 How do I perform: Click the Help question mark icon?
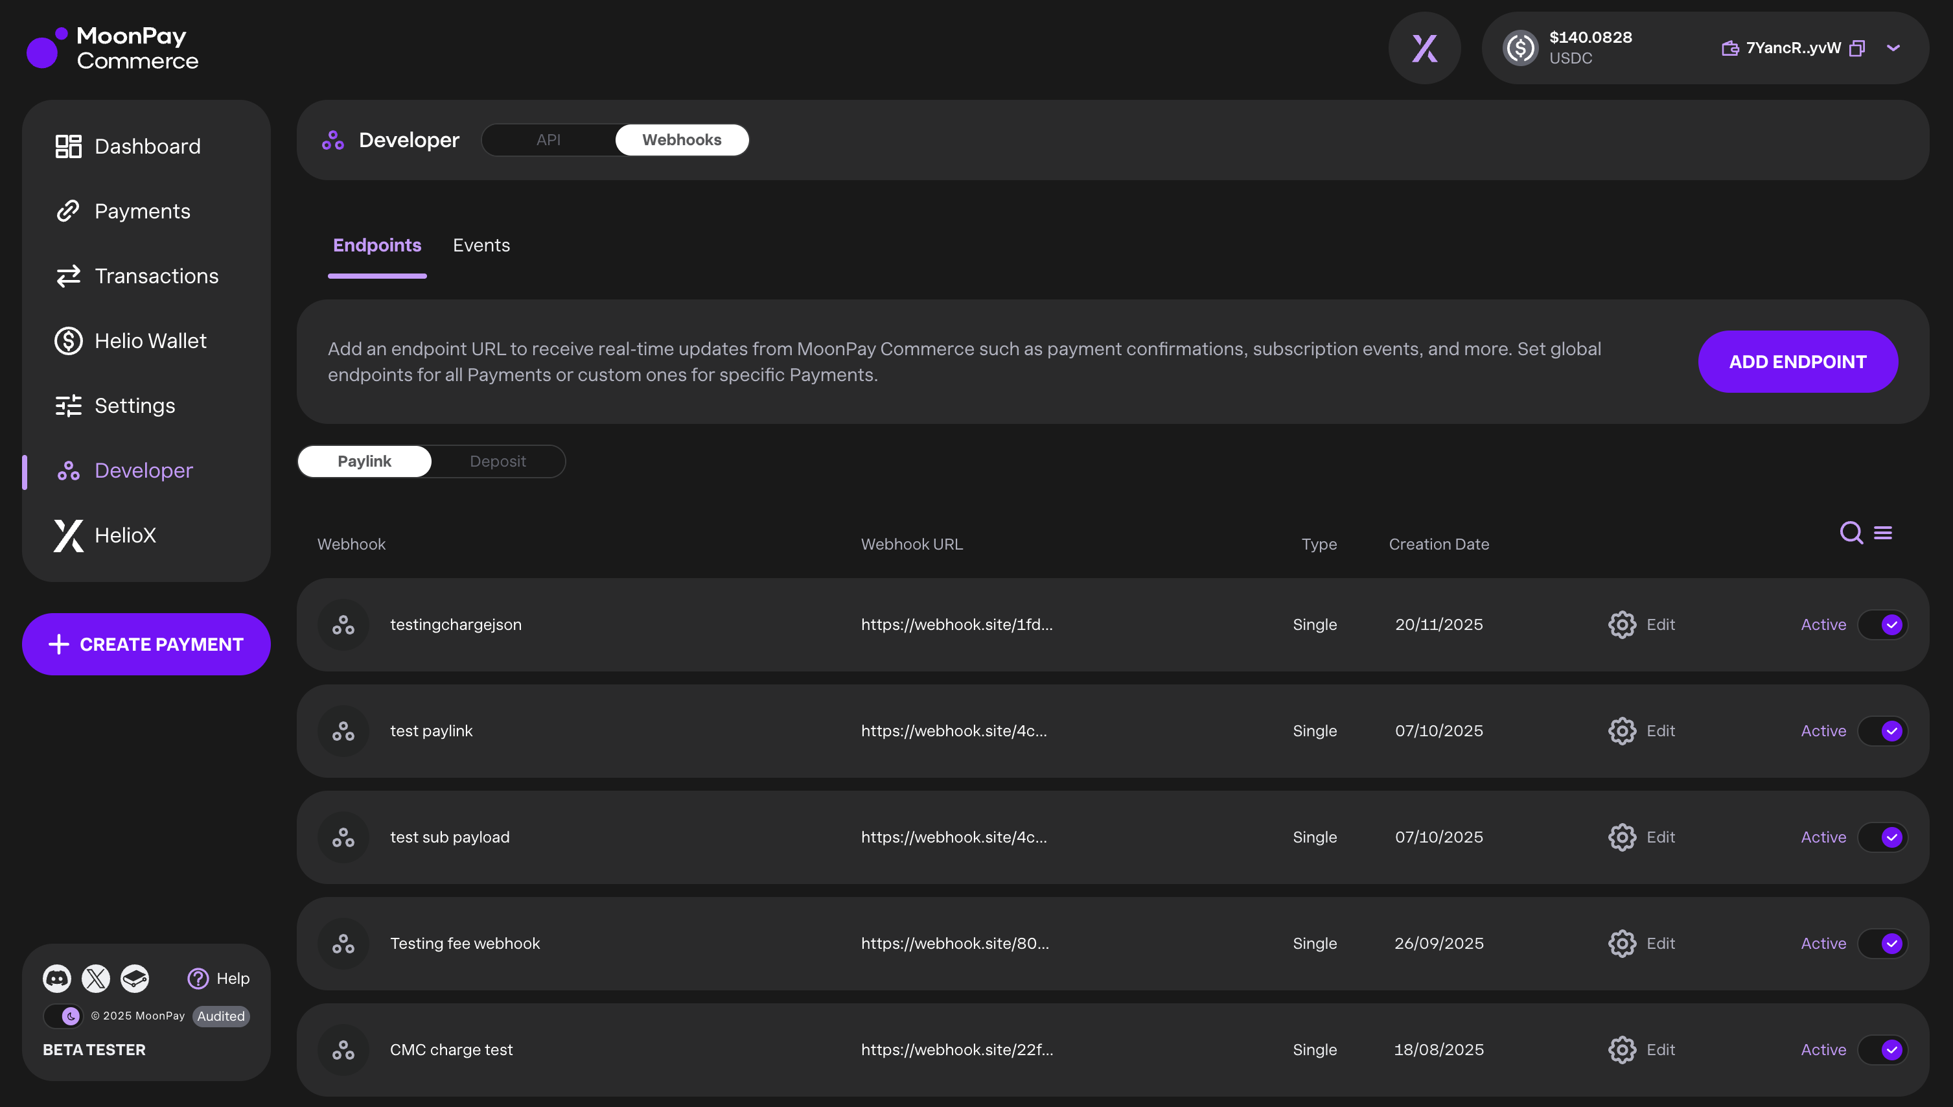(198, 979)
